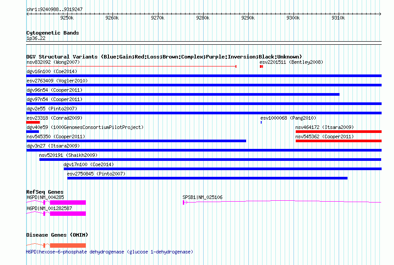Click the 9310k ruler tick label
Image resolution: width=394 pixels, height=265 pixels.
(x=338, y=18)
